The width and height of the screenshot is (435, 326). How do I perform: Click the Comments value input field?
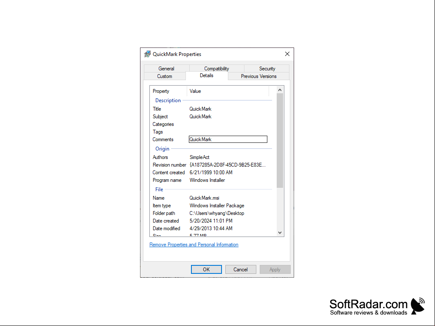228,139
